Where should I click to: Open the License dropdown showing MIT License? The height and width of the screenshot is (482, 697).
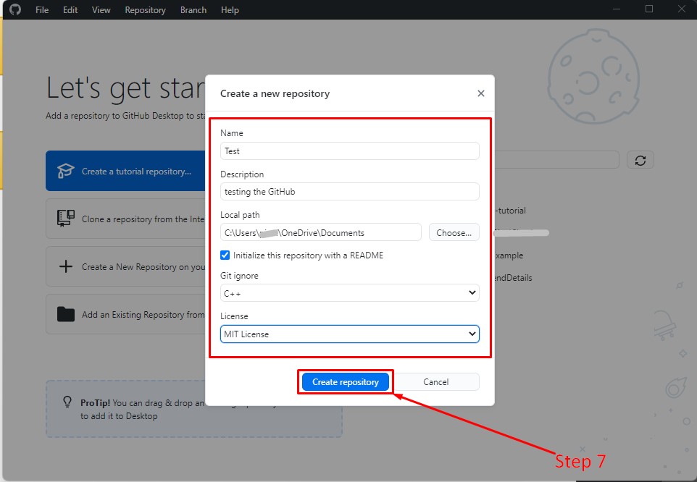(x=350, y=334)
